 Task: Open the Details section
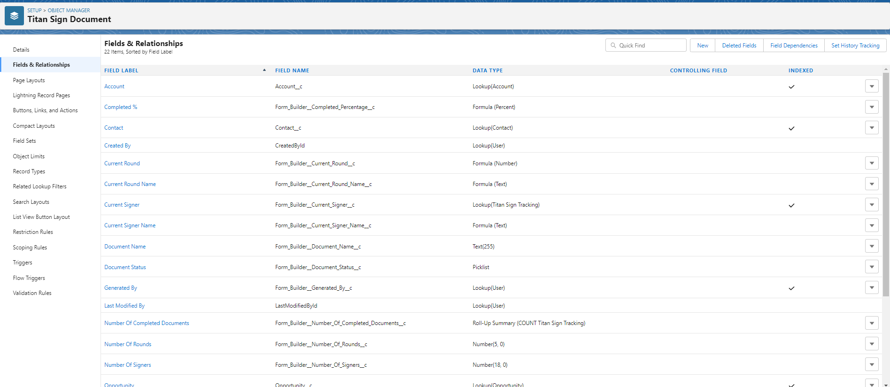click(x=21, y=50)
